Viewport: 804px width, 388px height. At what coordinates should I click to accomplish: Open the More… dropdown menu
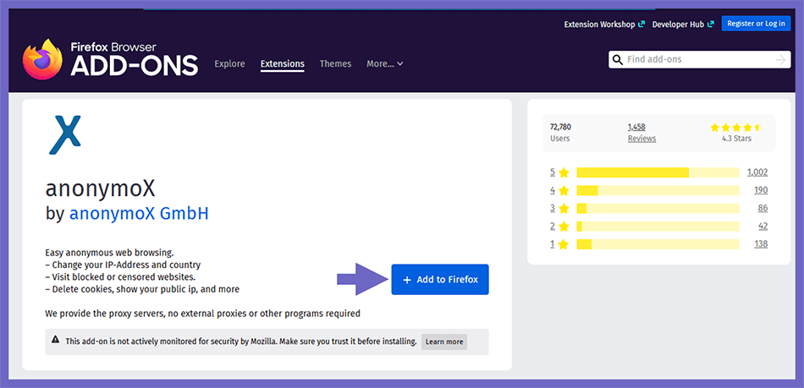pos(384,64)
